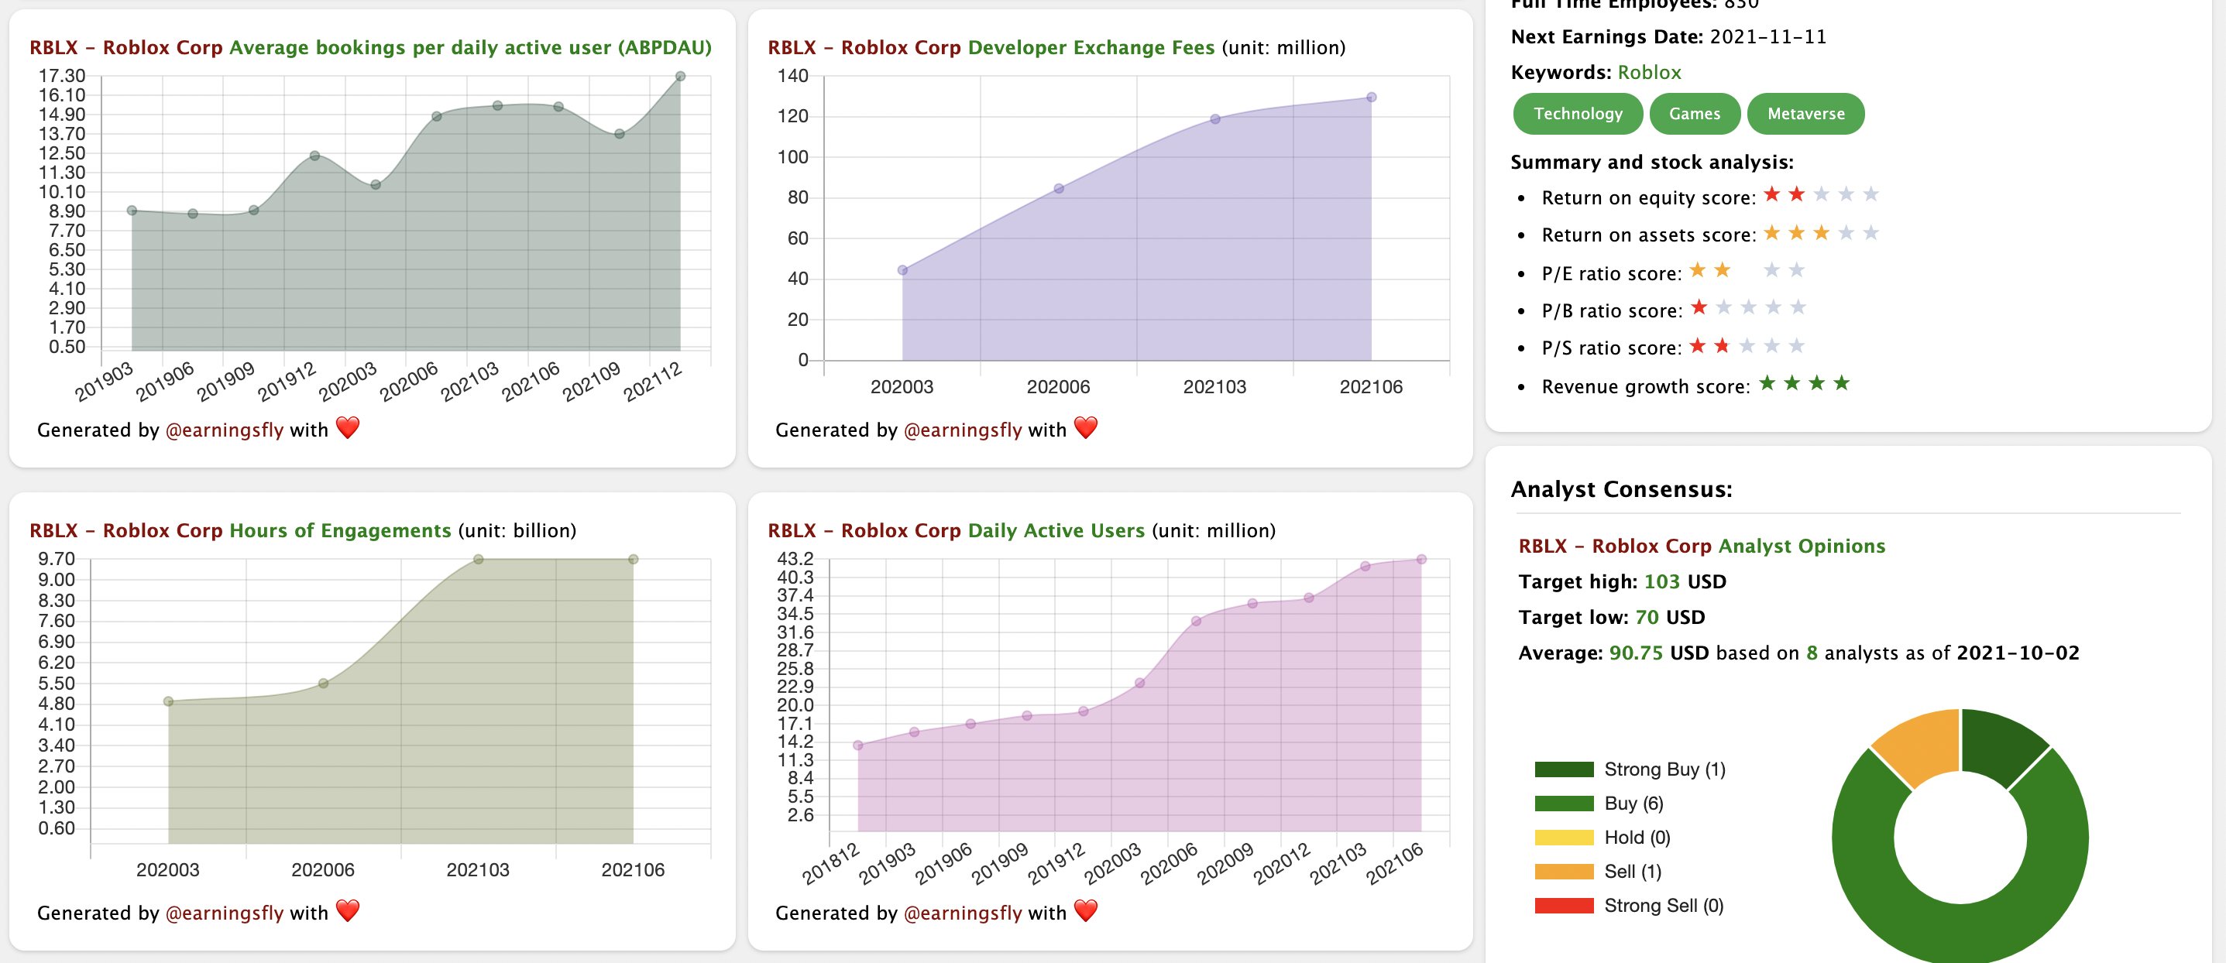Click last grey star of P/B ratio score

pos(1798,307)
